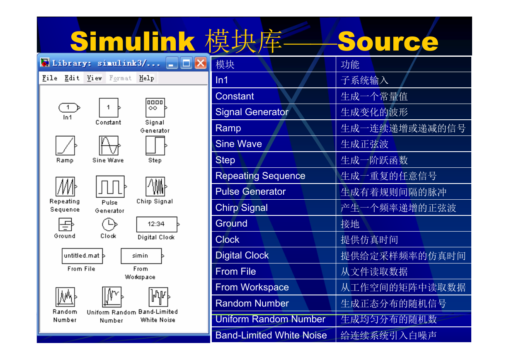Click the '生成有着规则间隔的脉冲' description cell
Screen dimensions: 509x360
click(404, 192)
